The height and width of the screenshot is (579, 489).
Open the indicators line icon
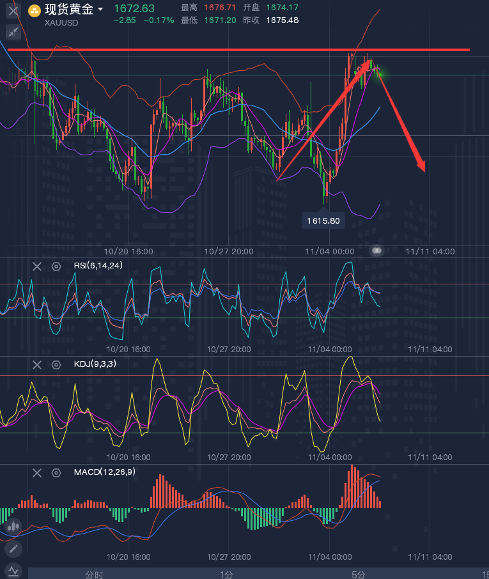(13, 571)
